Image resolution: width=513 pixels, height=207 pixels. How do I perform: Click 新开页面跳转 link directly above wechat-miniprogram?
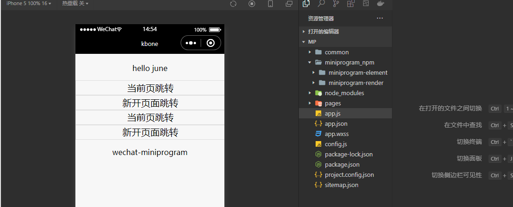click(150, 132)
